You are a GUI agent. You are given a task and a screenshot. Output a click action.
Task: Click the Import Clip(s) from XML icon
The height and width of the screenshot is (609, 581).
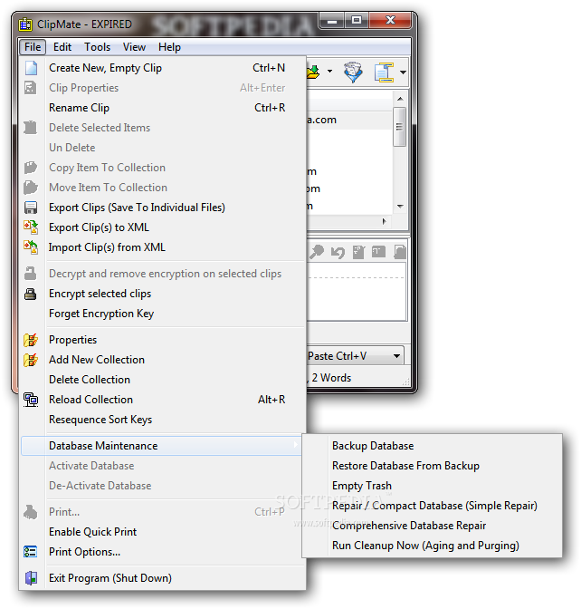tap(31, 247)
